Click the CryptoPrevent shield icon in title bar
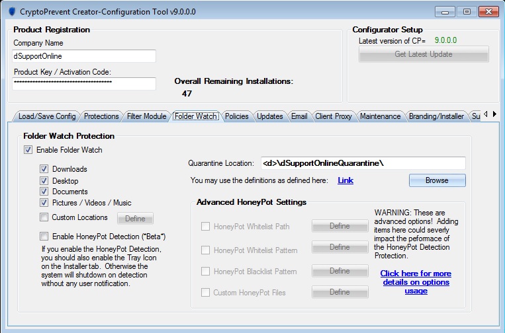The height and width of the screenshot is (333, 505). pyautogui.click(x=12, y=12)
